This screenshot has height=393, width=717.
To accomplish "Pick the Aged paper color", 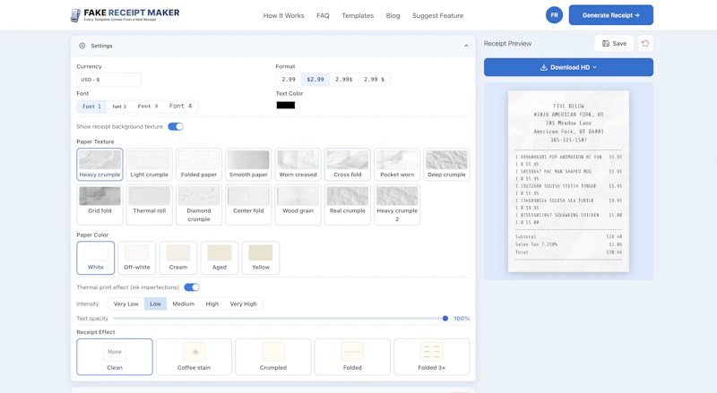I will (220, 258).
